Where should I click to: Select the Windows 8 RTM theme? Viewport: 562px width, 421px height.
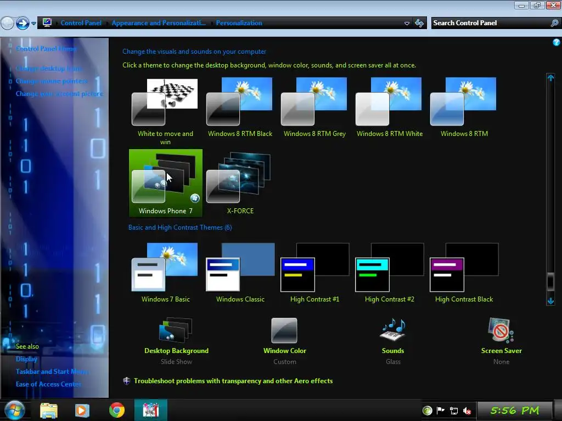click(464, 107)
